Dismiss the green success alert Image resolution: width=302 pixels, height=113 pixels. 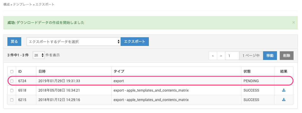(x=294, y=22)
